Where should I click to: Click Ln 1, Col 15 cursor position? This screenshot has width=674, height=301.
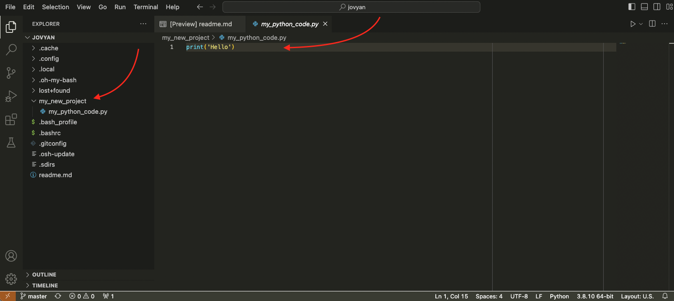click(x=452, y=296)
